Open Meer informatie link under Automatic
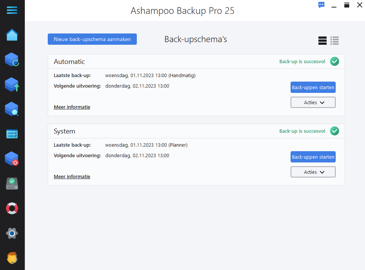365x270 pixels. [x=72, y=107]
